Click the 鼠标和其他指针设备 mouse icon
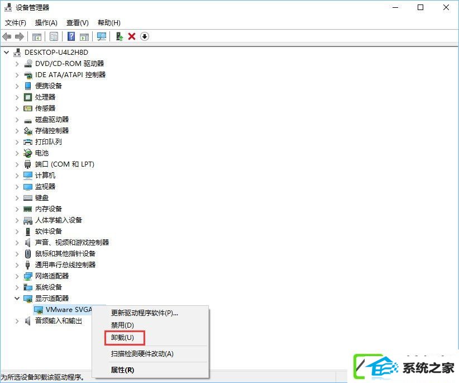459x383 pixels. pos(28,253)
